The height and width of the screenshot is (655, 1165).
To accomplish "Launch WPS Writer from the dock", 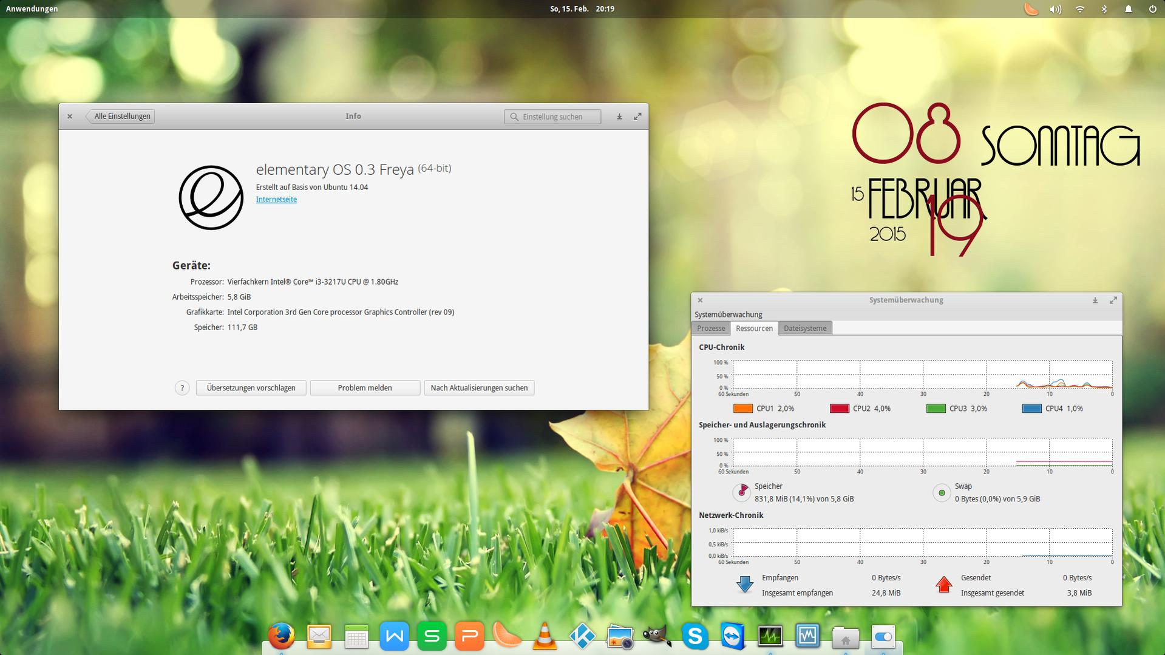I will pos(394,636).
